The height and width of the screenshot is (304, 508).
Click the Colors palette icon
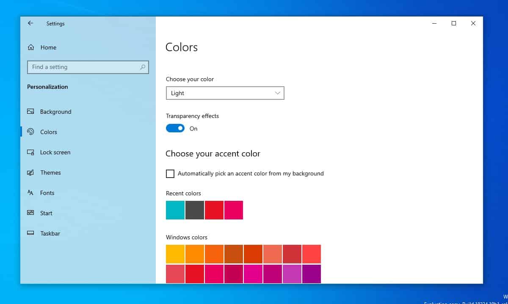[x=30, y=132]
